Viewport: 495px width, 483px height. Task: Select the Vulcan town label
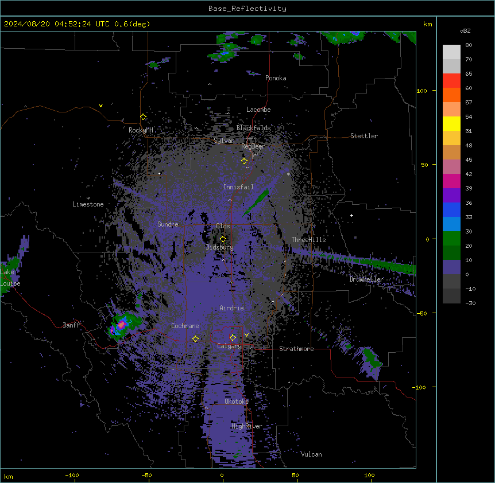coord(312,454)
